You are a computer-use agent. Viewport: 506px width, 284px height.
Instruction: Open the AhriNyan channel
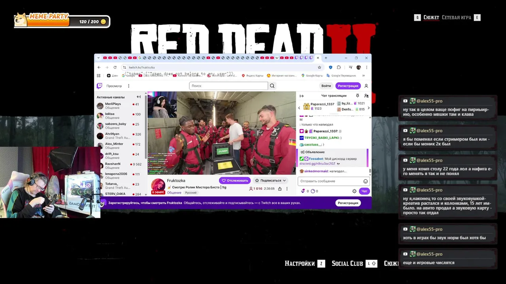(120, 136)
